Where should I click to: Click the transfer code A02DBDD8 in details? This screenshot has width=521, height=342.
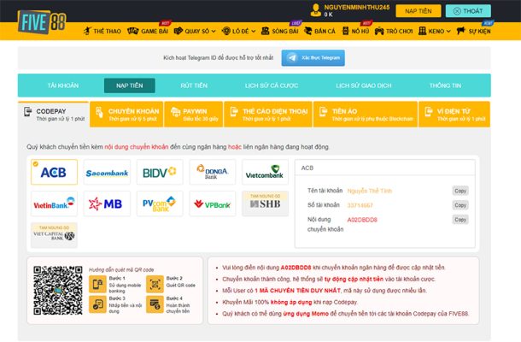(362, 220)
